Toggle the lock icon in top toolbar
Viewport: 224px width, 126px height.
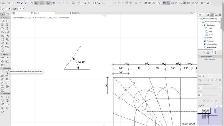(x=79, y=3)
